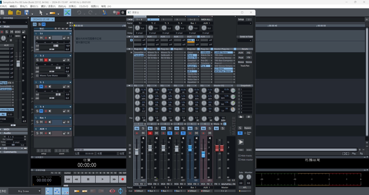
Task: Toggle Hide tracks checkbox in mixer
Action: pyautogui.click(x=239, y=156)
